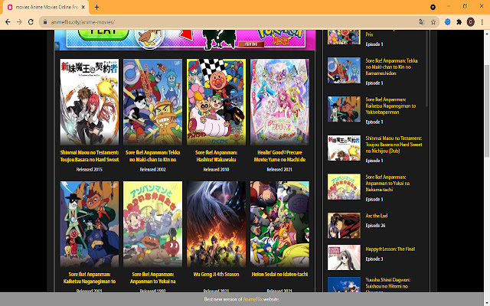Go forward with the browser arrow
Viewport: 490px width, 306px height.
pyautogui.click(x=19, y=22)
